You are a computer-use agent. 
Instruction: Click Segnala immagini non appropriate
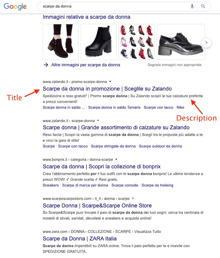coord(175,65)
